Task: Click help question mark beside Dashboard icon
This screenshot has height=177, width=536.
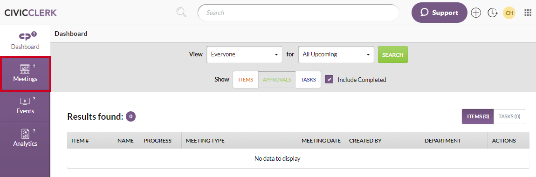Action: click(34, 34)
